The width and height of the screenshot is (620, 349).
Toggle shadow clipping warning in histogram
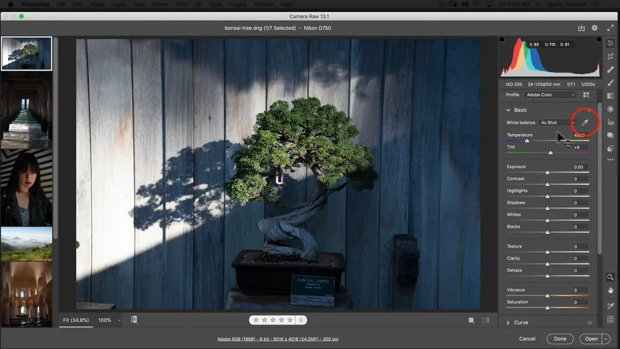(502, 39)
